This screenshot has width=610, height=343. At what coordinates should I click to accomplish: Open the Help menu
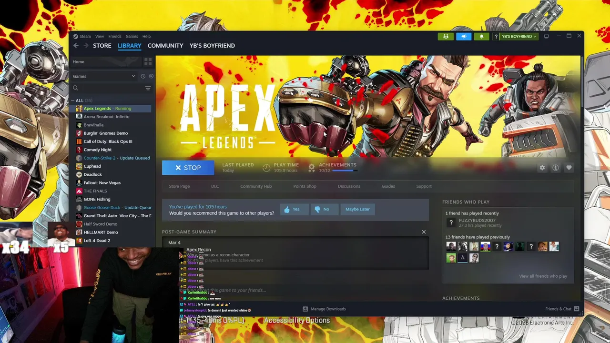pyautogui.click(x=146, y=36)
